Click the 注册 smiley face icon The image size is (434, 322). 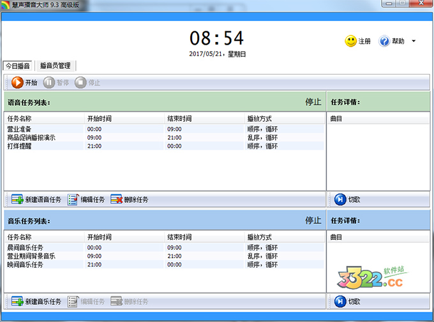pyautogui.click(x=351, y=41)
